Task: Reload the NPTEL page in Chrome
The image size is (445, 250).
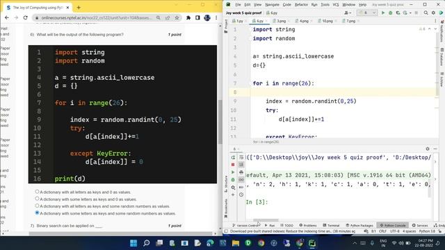Action: (x=26, y=17)
